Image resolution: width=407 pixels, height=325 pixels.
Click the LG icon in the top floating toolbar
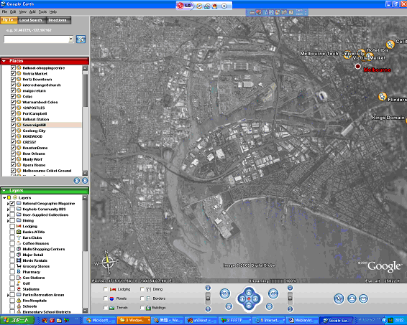[185, 6]
